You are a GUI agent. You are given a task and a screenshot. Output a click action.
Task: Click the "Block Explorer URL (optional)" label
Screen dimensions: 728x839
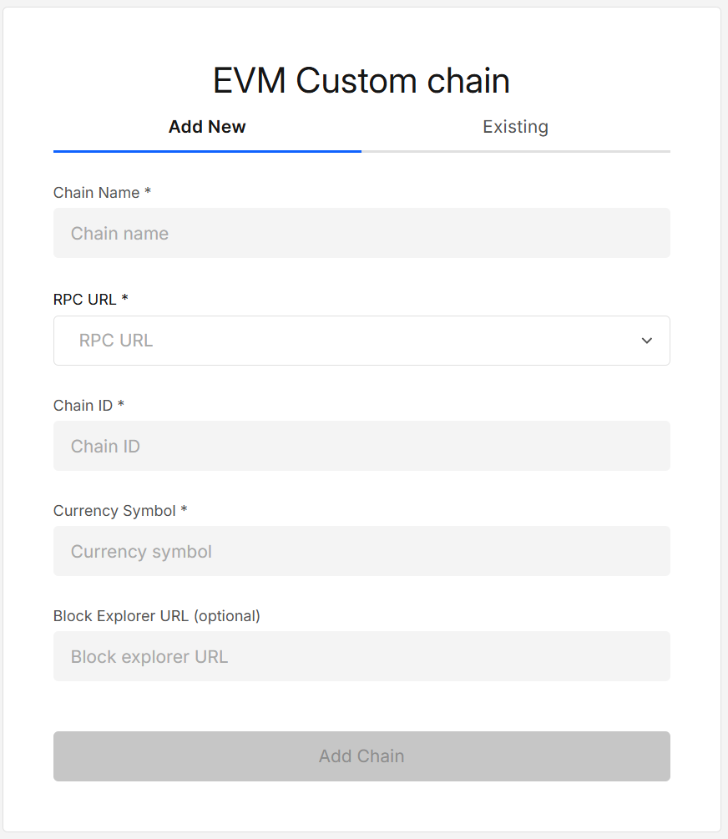click(x=157, y=616)
